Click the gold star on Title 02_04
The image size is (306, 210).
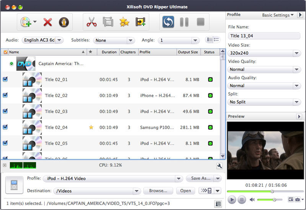[91, 127]
